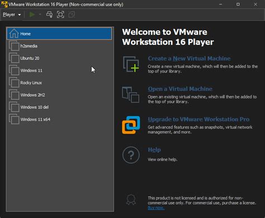Minimize the VMware Player window
This screenshot has height=218, width=265.
tap(221, 4)
